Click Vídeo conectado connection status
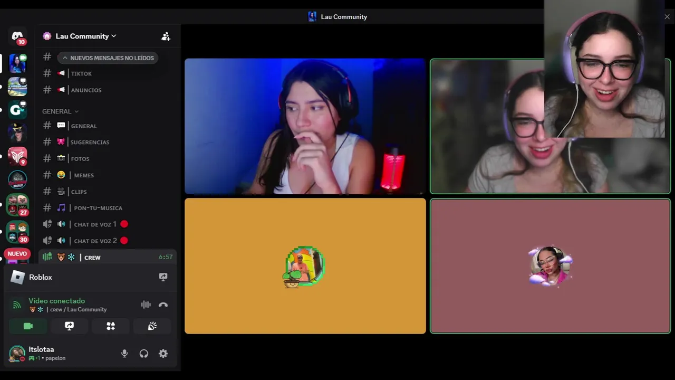 (56, 301)
